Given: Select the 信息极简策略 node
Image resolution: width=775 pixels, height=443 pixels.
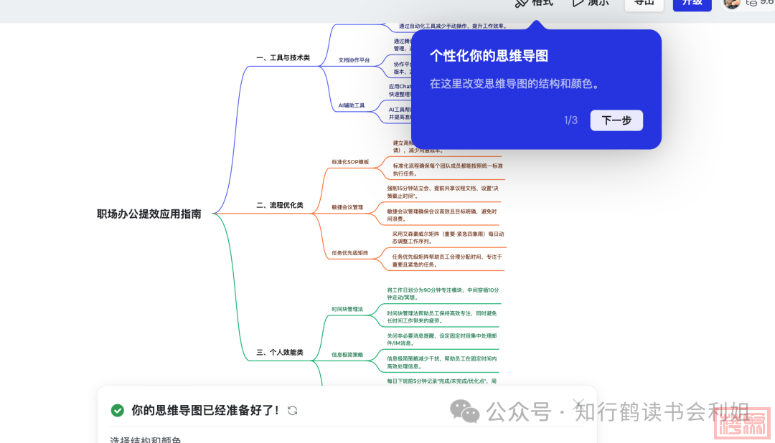Looking at the screenshot, I should coord(347,355).
